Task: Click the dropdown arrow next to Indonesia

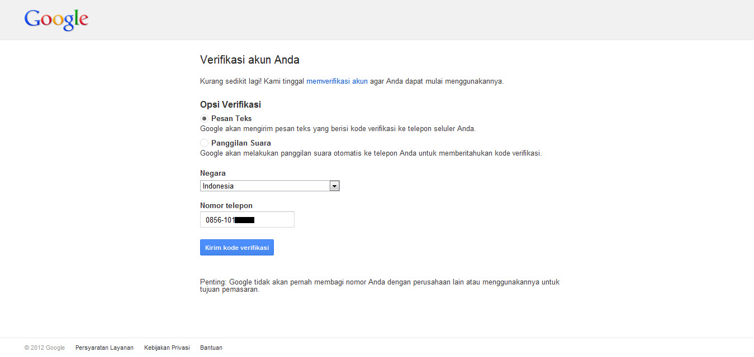Action: pos(334,185)
